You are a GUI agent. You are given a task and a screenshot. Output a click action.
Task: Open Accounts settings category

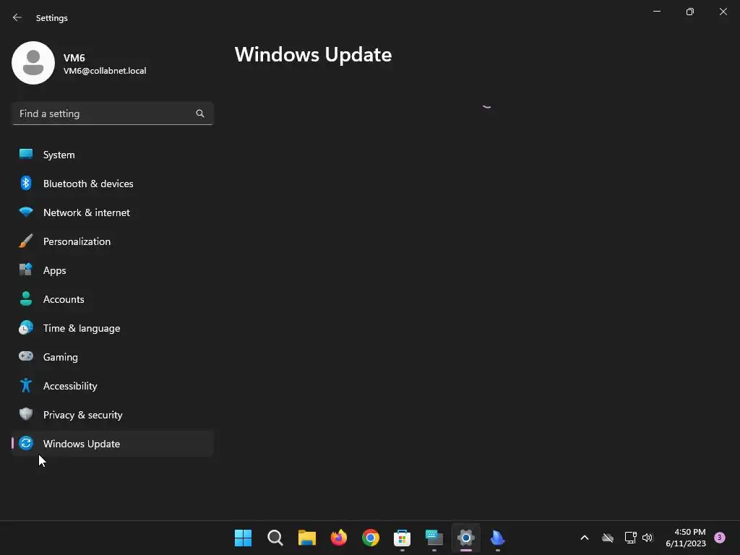tap(112, 299)
